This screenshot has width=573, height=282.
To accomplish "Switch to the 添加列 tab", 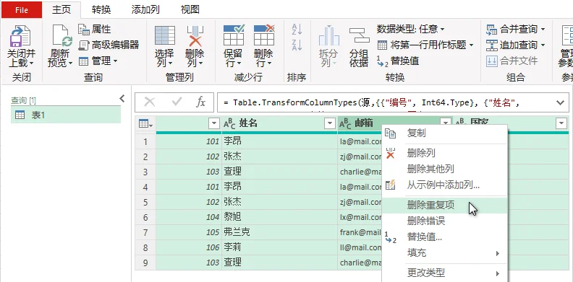I will click(145, 10).
